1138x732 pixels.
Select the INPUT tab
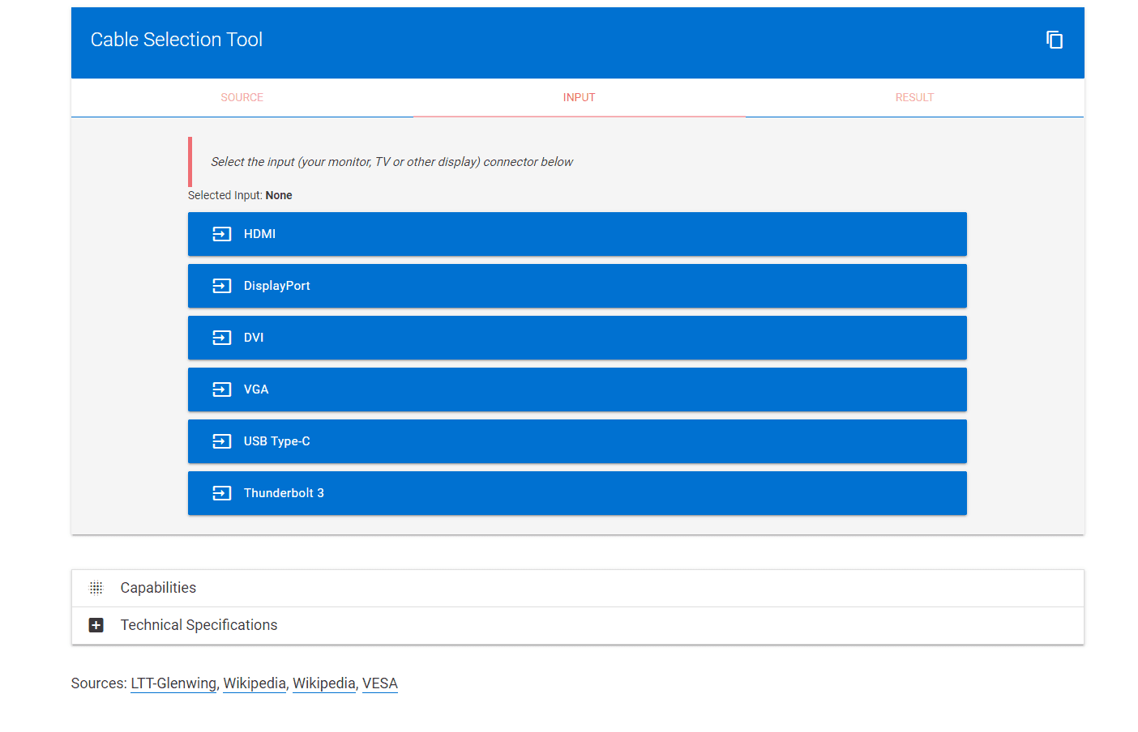tap(579, 97)
